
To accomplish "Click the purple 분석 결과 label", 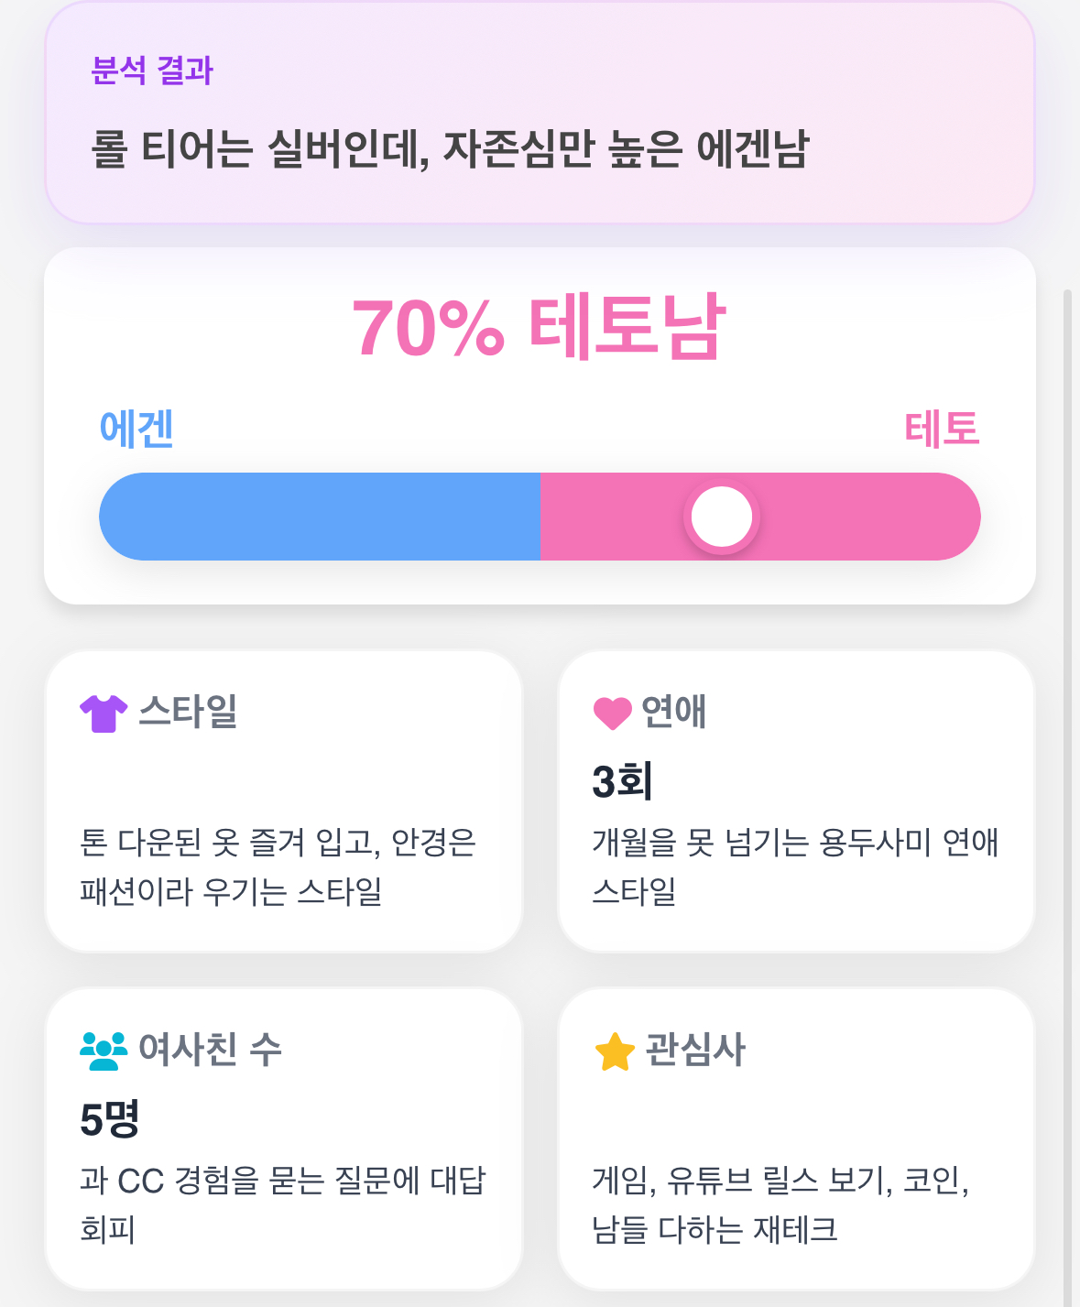I will pyautogui.click(x=152, y=71).
